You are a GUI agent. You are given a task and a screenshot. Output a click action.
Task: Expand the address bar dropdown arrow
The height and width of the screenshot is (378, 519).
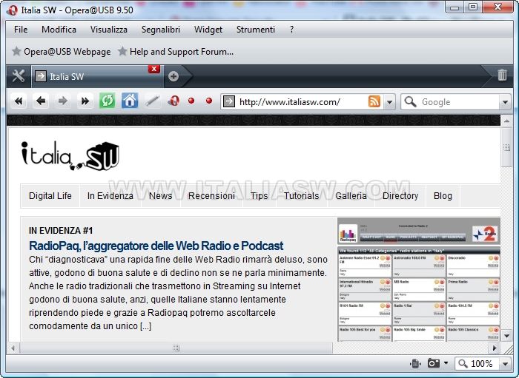389,102
